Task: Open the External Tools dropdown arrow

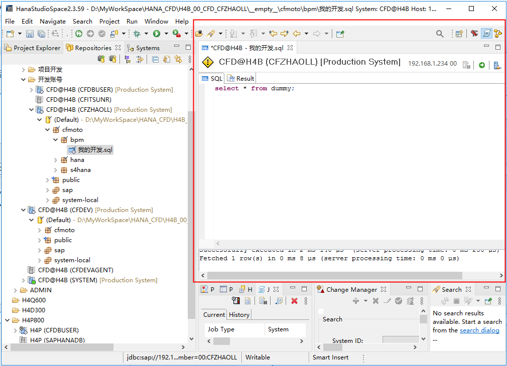Action: [x=186, y=34]
